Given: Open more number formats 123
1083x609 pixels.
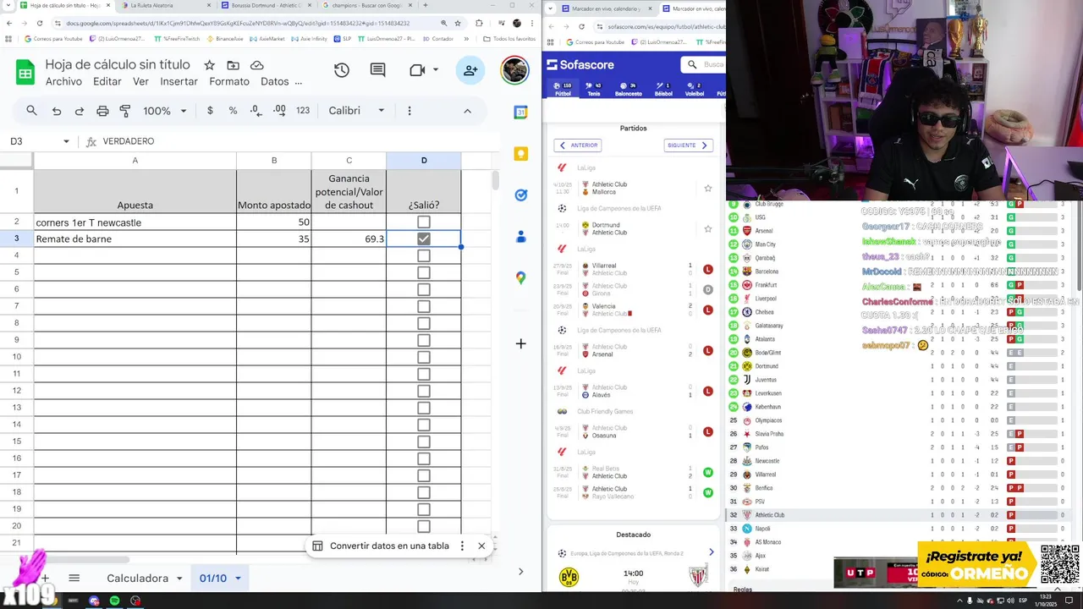Looking at the screenshot, I should [303, 111].
